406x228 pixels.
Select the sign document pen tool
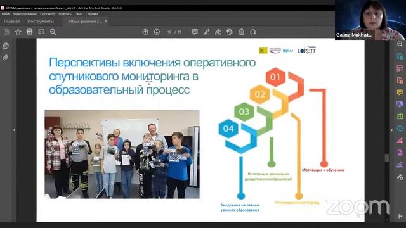pos(218,32)
